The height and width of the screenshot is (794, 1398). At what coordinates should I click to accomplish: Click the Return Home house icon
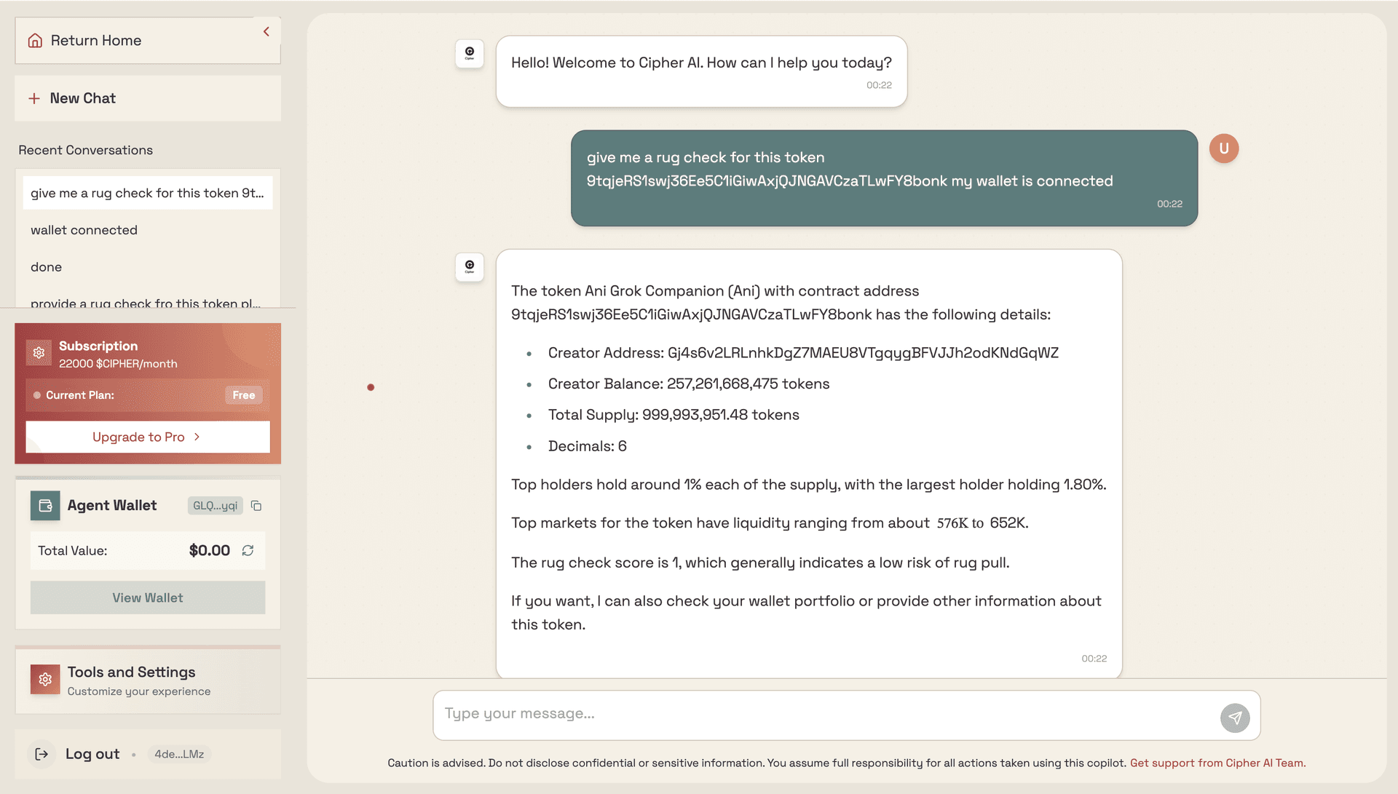tap(35, 41)
